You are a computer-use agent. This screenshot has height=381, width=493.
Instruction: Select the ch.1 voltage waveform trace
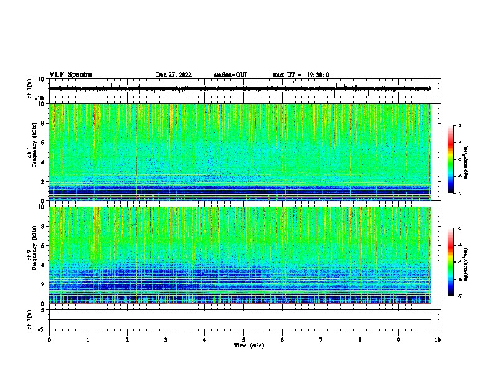(240, 88)
